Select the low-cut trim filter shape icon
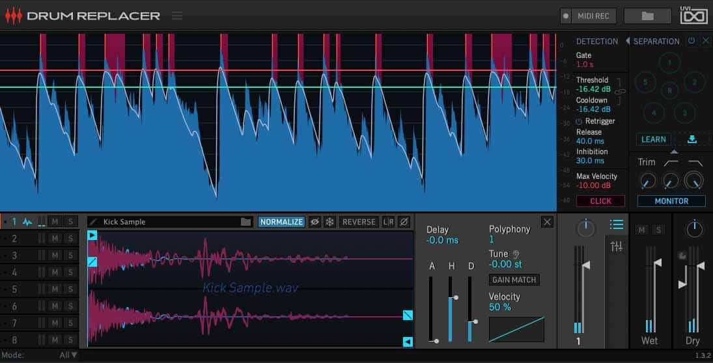 671,163
